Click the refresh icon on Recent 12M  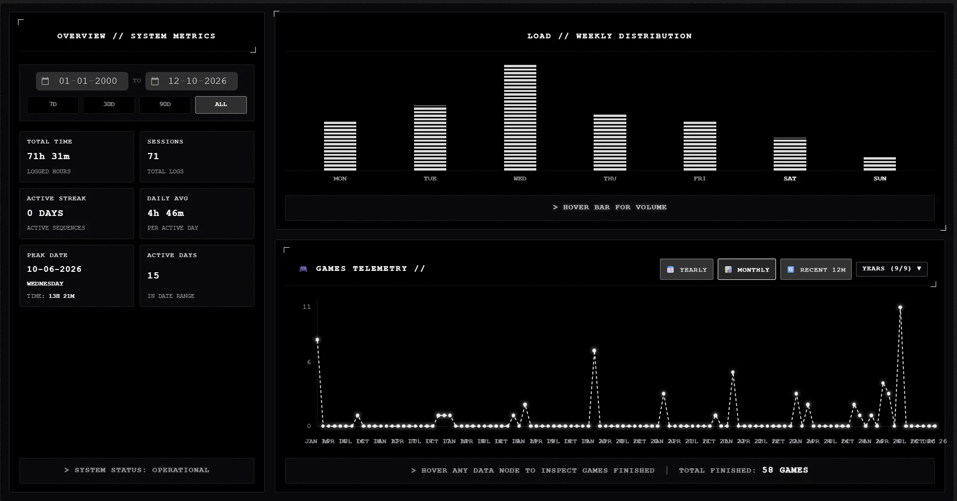[x=791, y=269]
